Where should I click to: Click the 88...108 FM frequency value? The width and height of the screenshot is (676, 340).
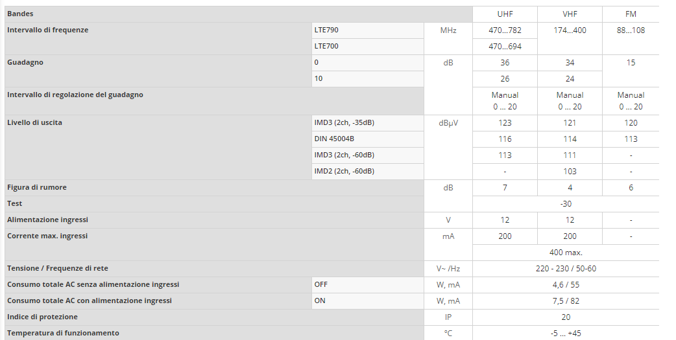pyautogui.click(x=631, y=30)
